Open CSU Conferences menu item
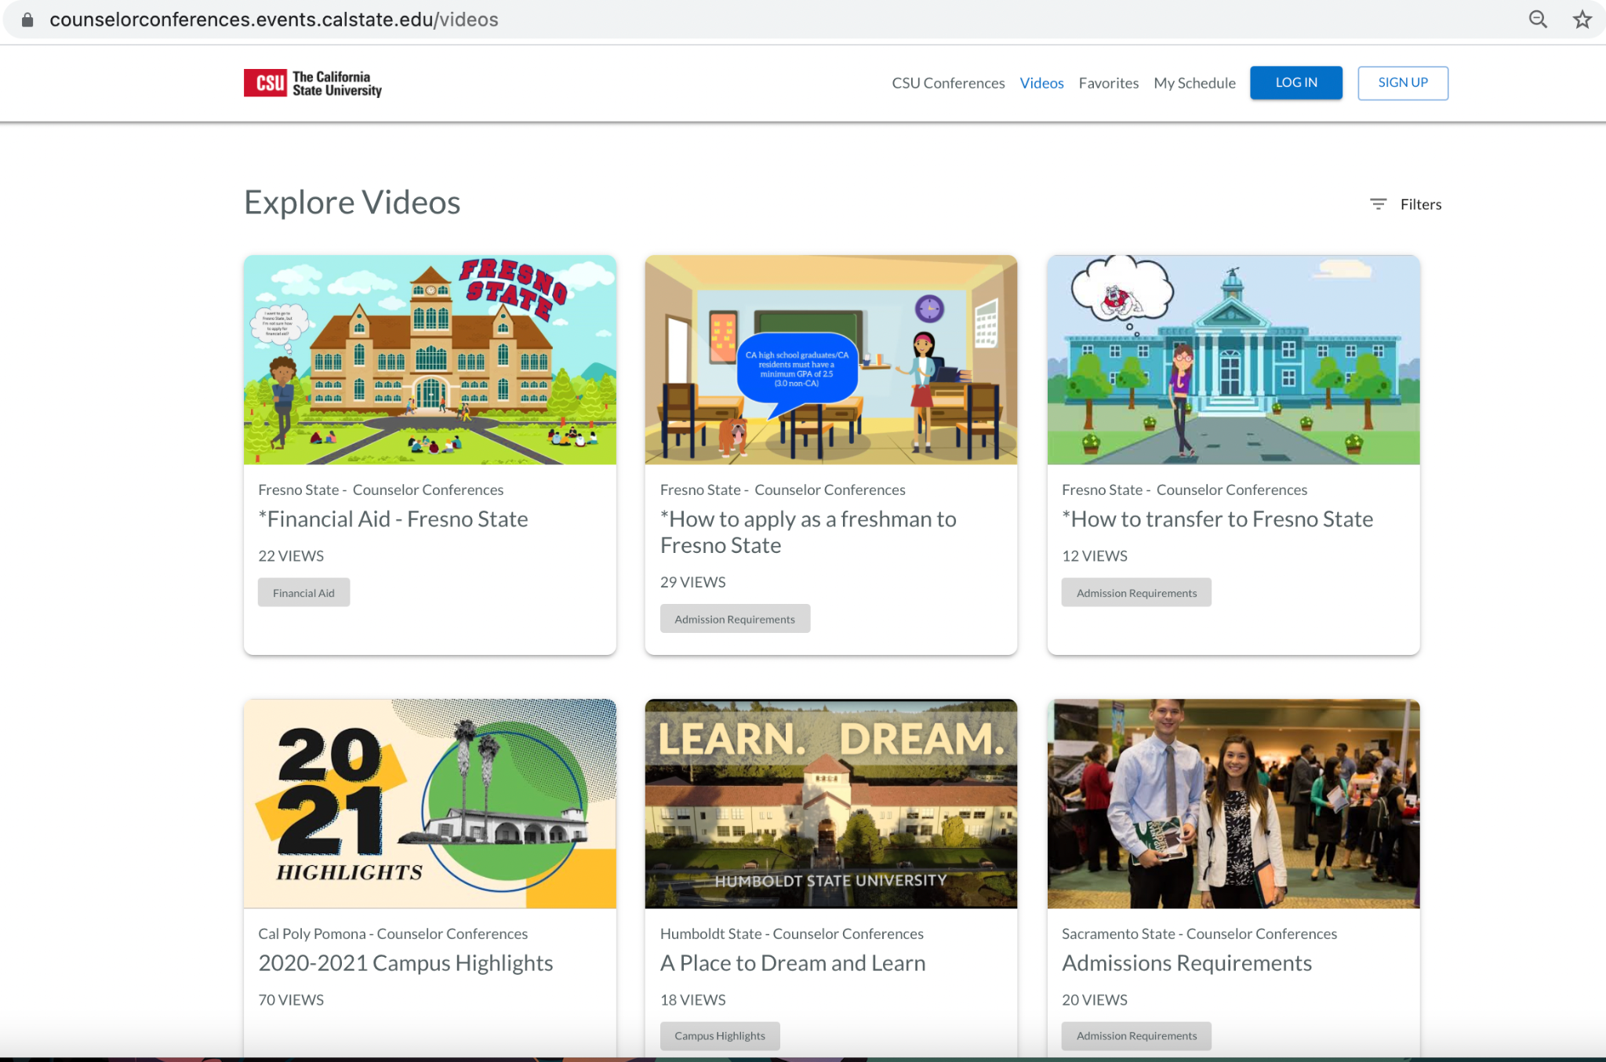 tap(948, 83)
